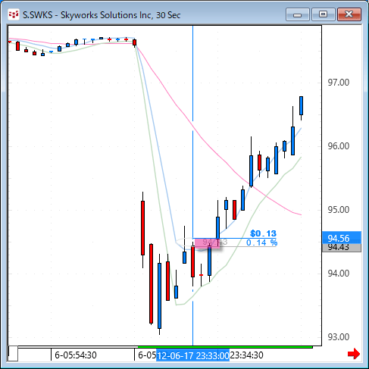
Task: Click the gray 94.43 price label on axis
Action: pos(342,248)
